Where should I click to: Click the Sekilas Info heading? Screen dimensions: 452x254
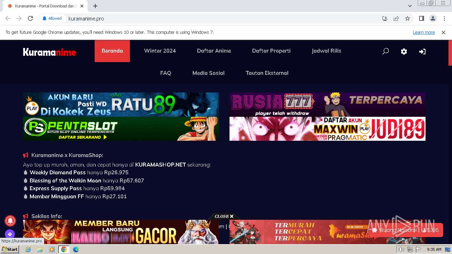tap(47, 216)
